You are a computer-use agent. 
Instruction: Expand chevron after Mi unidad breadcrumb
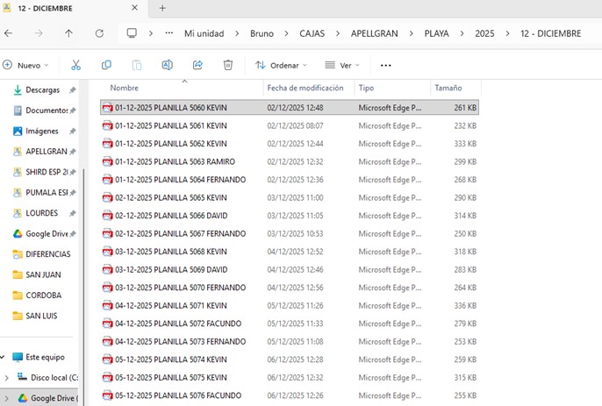(x=237, y=33)
